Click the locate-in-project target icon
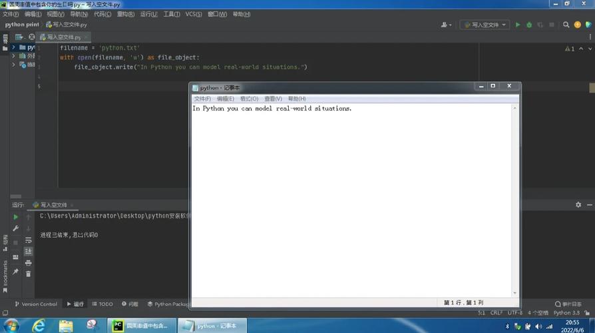Screen dimensions: 595x333 click(31, 37)
